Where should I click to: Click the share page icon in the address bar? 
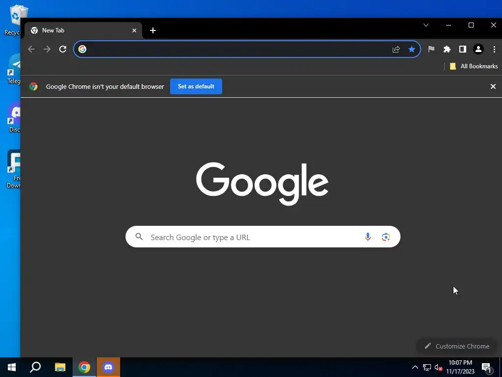pos(396,49)
